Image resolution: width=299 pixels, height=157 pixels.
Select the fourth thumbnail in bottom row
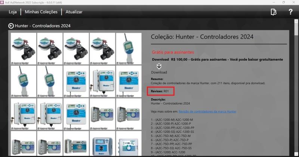102,143
